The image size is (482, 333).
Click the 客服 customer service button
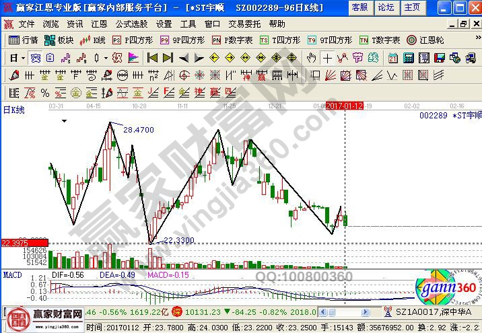coord(360,7)
